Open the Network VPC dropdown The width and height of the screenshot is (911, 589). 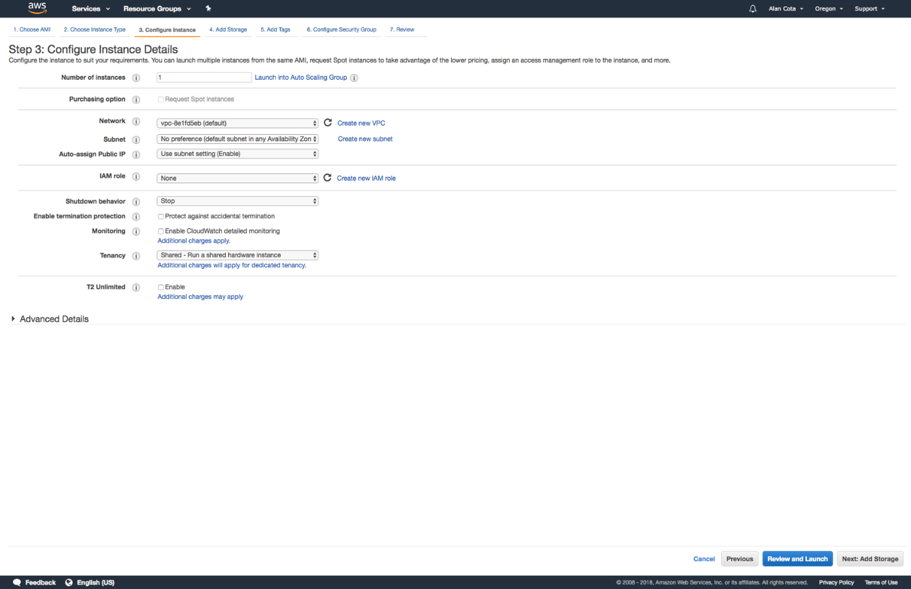click(238, 123)
